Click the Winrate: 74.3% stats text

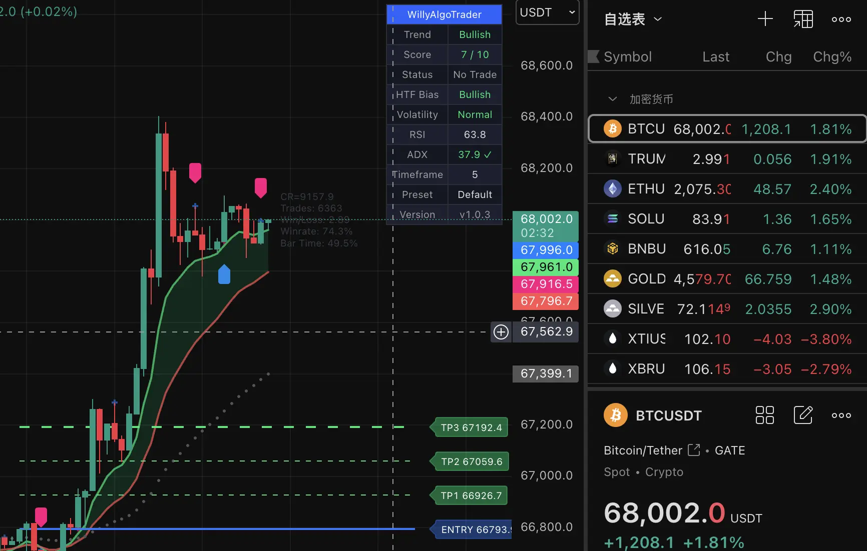pos(316,231)
